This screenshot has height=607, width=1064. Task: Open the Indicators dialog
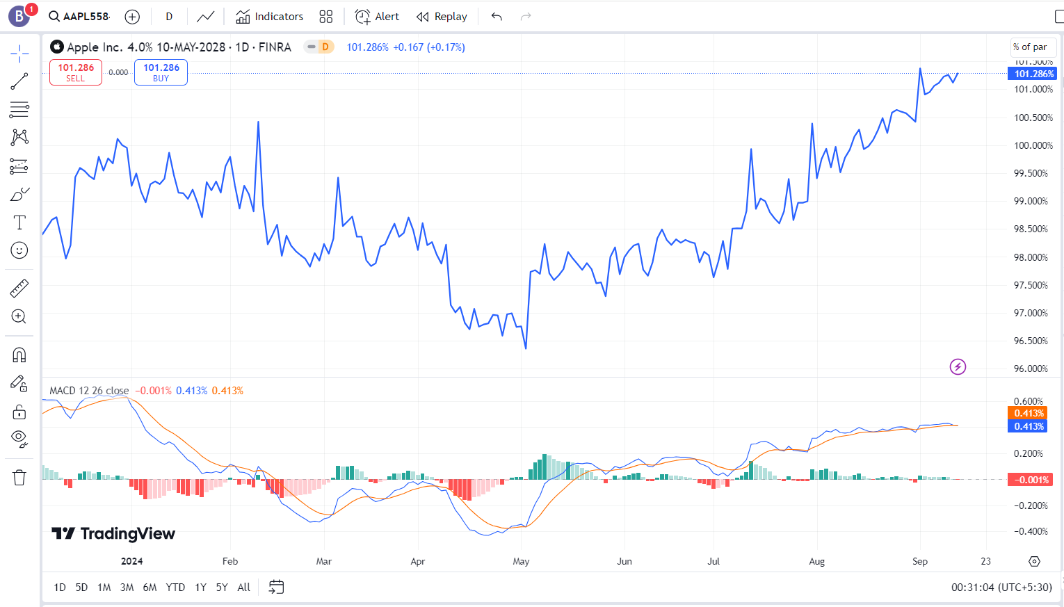(270, 17)
